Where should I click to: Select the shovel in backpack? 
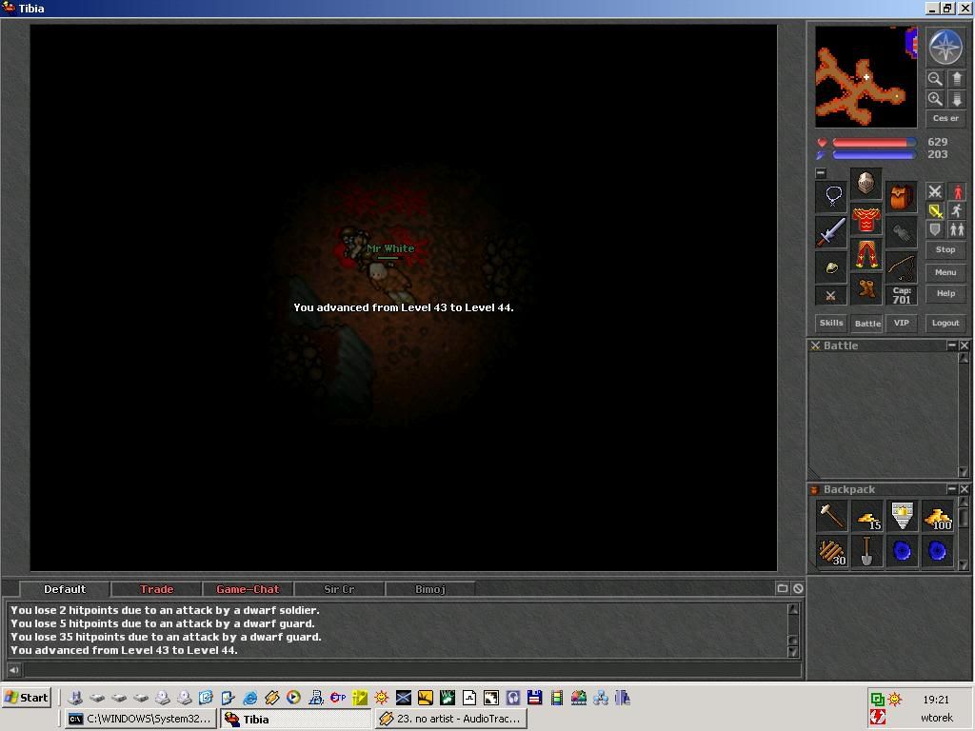(866, 551)
